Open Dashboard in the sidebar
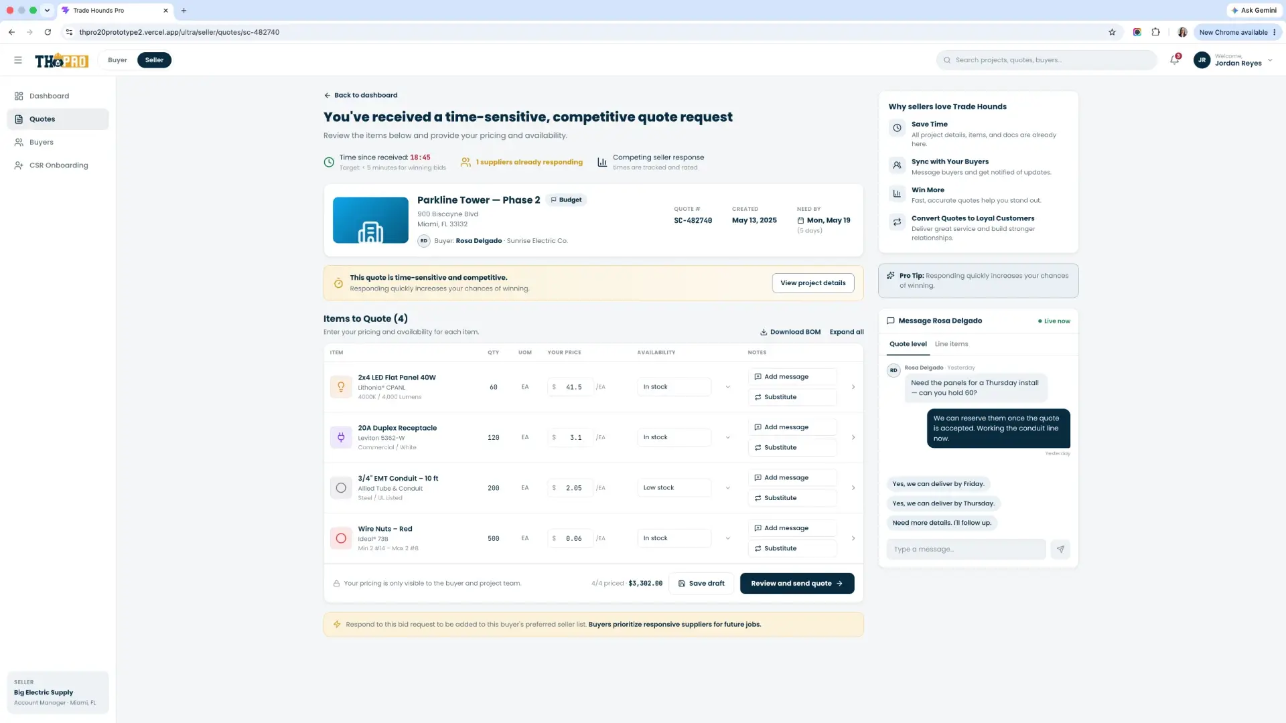The width and height of the screenshot is (1286, 723). (58, 96)
